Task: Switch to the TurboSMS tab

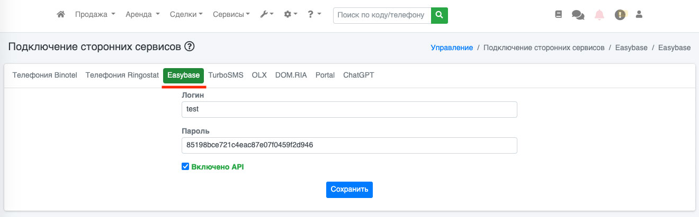Action: point(226,75)
